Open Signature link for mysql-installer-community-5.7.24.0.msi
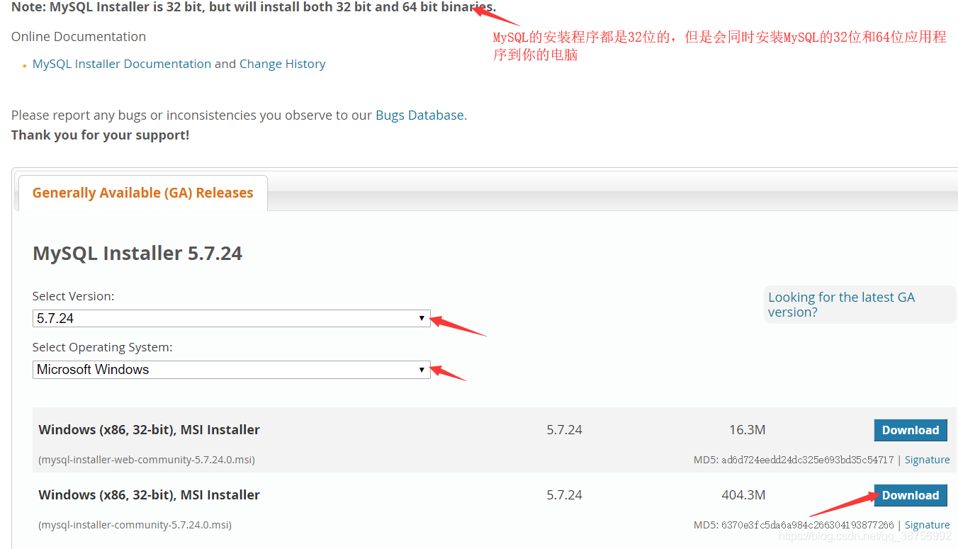Viewport: 958px width, 549px height. (927, 525)
